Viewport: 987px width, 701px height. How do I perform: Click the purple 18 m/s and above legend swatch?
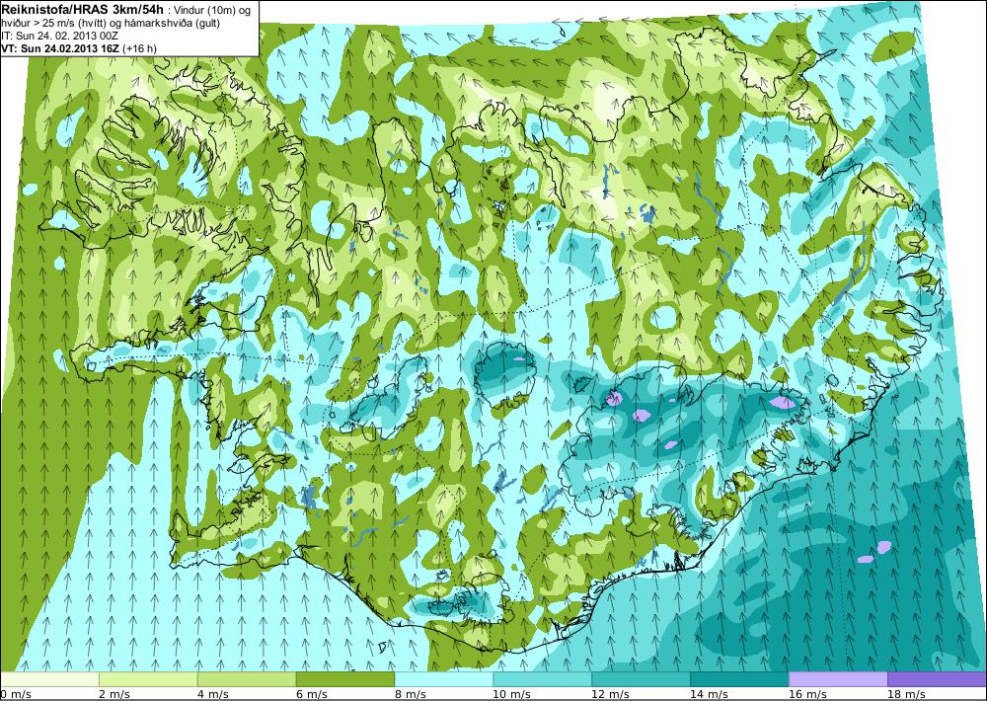click(937, 679)
